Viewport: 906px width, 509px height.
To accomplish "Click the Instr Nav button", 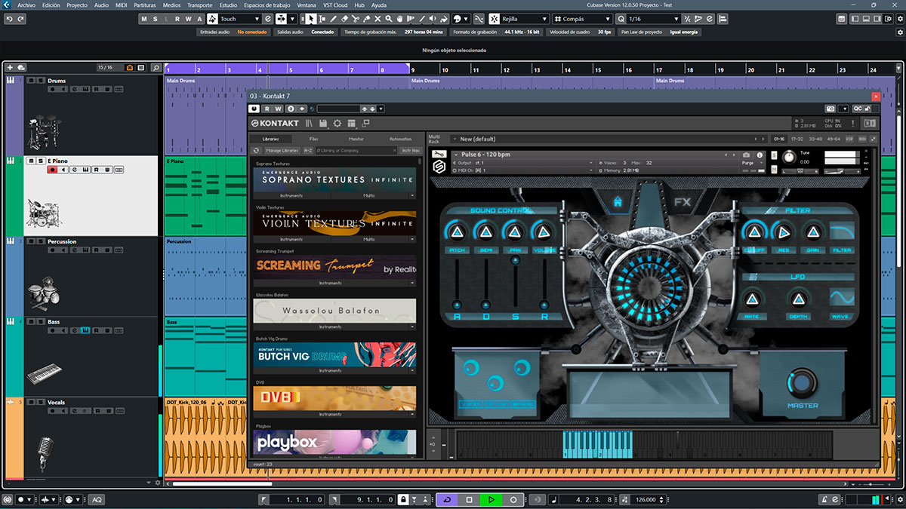I will 411,151.
